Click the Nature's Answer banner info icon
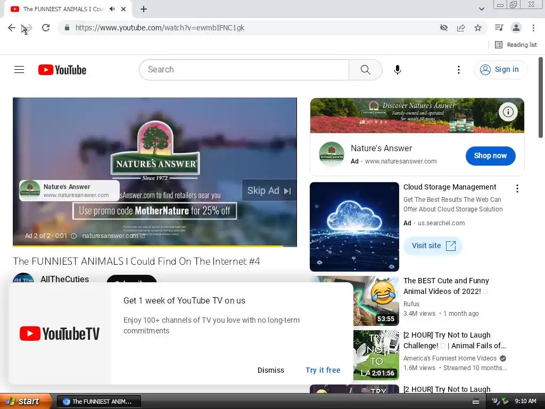Viewport: 545px width, 409px height. tap(508, 112)
